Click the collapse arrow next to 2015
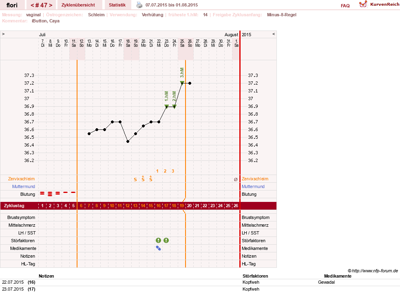The image size is (400, 300). [274, 34]
